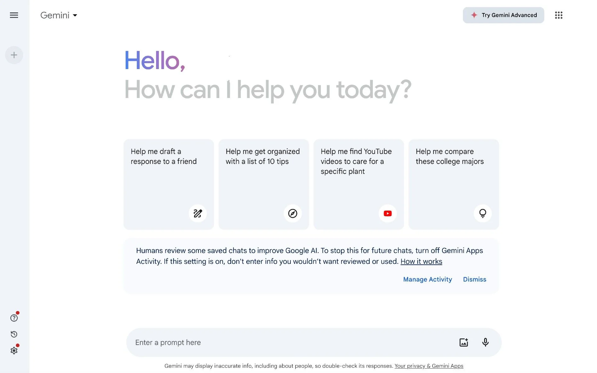Viewport: 597px width, 373px height.
Task: Click the lightbulb icon on majors card
Action: point(483,213)
